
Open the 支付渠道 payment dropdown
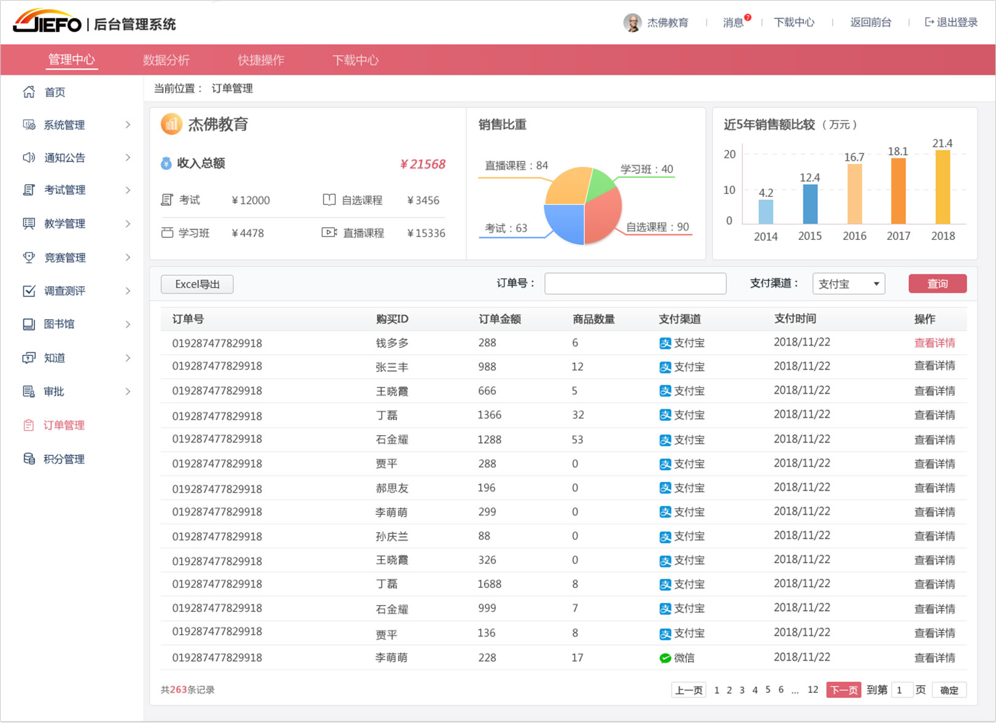(849, 284)
